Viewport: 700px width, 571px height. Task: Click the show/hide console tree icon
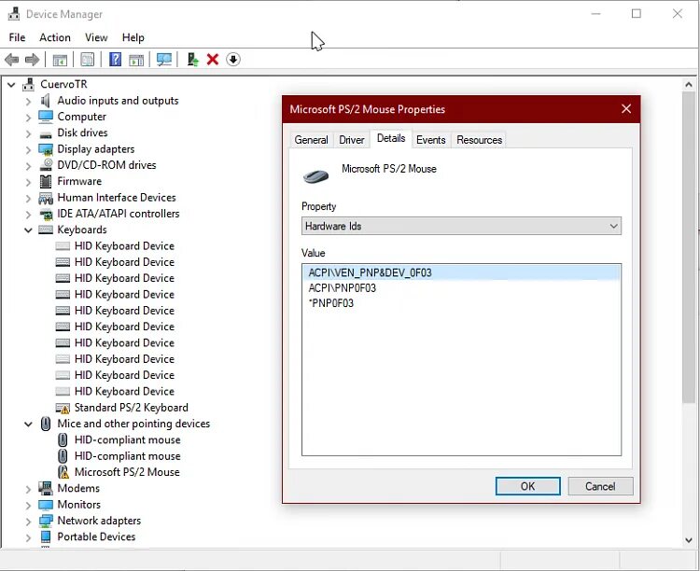60,60
